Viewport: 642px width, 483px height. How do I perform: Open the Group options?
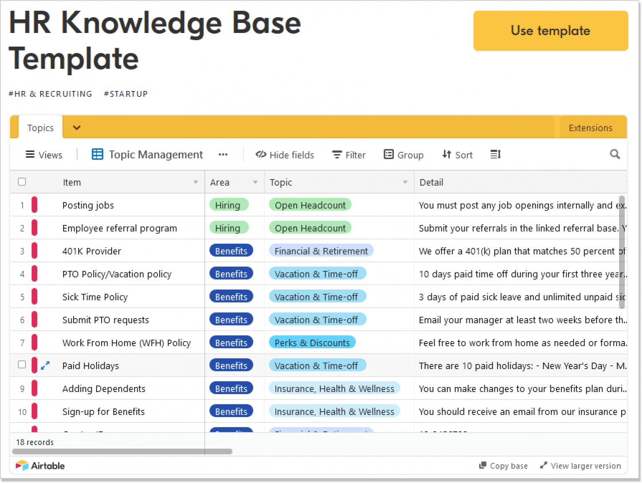point(389,154)
